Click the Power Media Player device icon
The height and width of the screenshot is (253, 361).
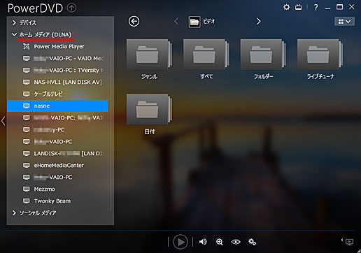click(27, 46)
